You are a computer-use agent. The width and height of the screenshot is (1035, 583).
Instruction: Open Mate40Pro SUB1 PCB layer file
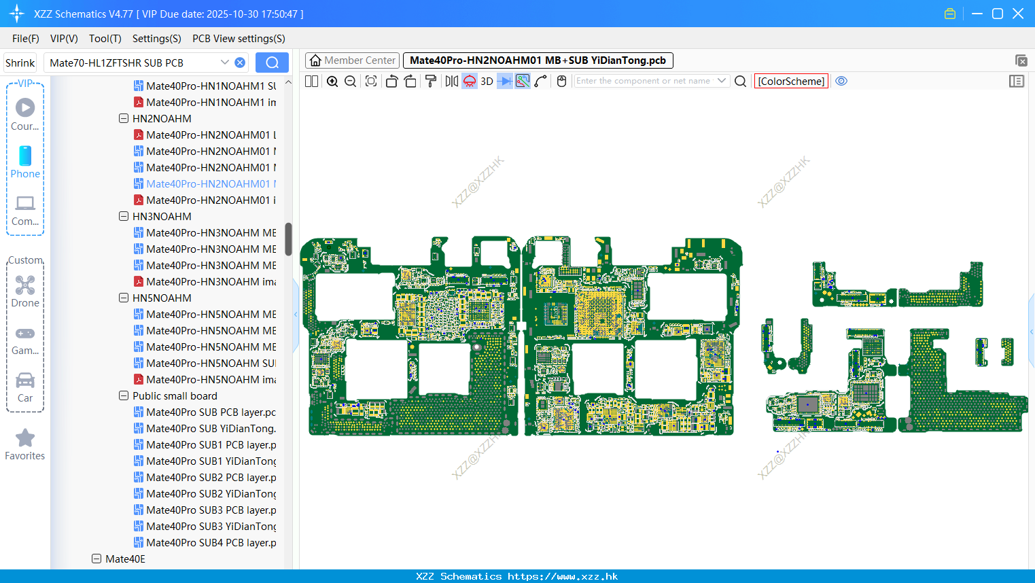[x=205, y=444]
